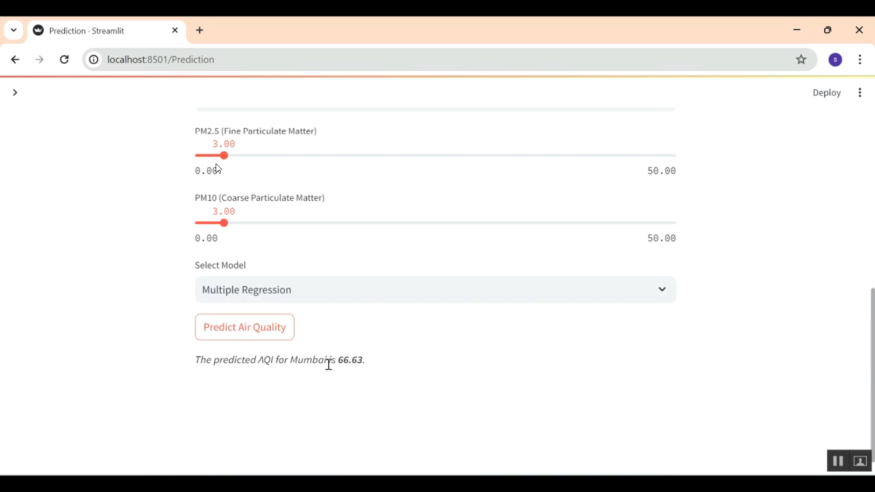The width and height of the screenshot is (875, 492).
Task: Minimize the browser window
Action: [797, 30]
